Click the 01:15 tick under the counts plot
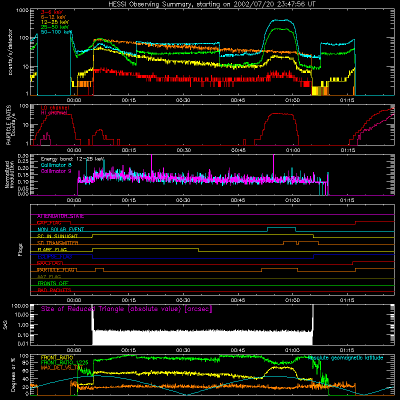Viewport: 400px width, 400px height. pyautogui.click(x=347, y=100)
